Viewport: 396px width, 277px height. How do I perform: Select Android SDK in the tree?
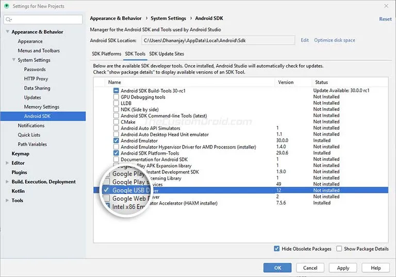(x=43, y=116)
